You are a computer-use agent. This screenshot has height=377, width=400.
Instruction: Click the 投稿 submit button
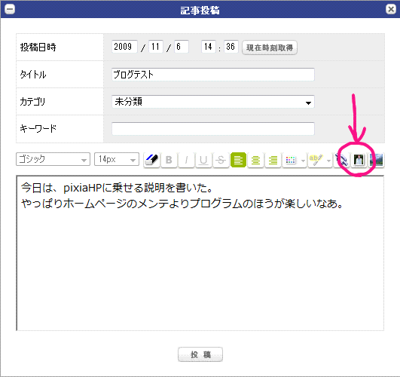click(200, 354)
